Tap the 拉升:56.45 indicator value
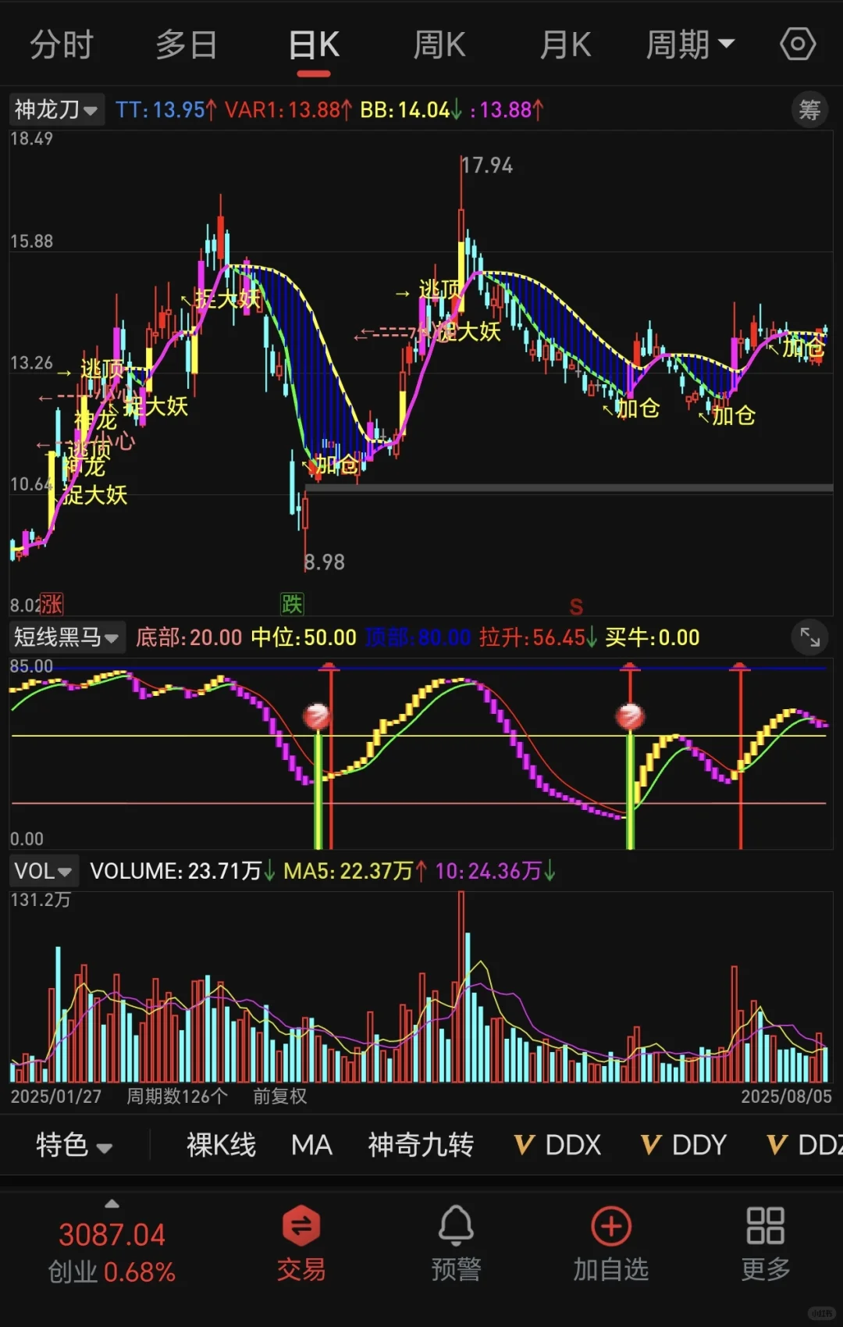 click(x=538, y=637)
